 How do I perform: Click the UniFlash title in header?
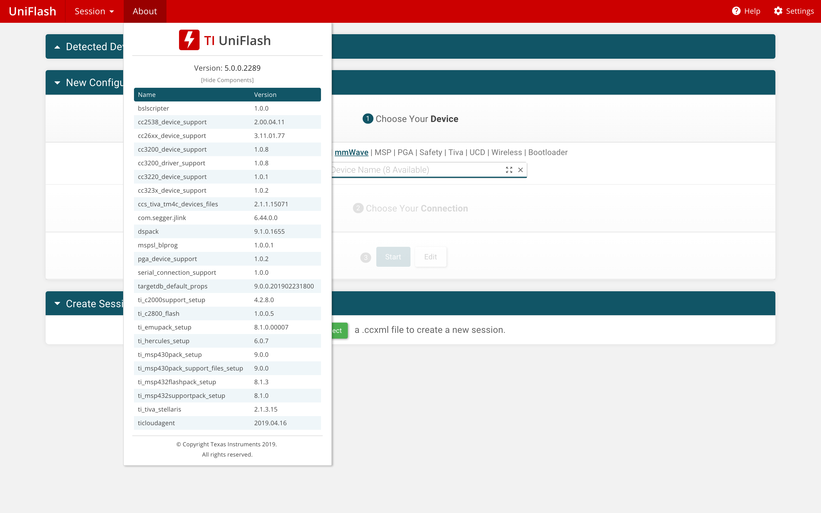[x=32, y=11]
